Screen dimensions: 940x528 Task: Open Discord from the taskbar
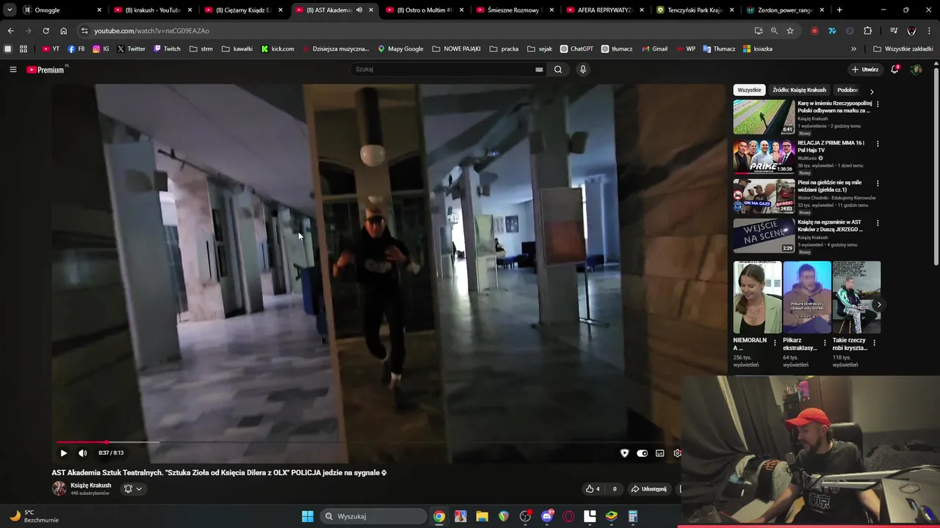[547, 516]
